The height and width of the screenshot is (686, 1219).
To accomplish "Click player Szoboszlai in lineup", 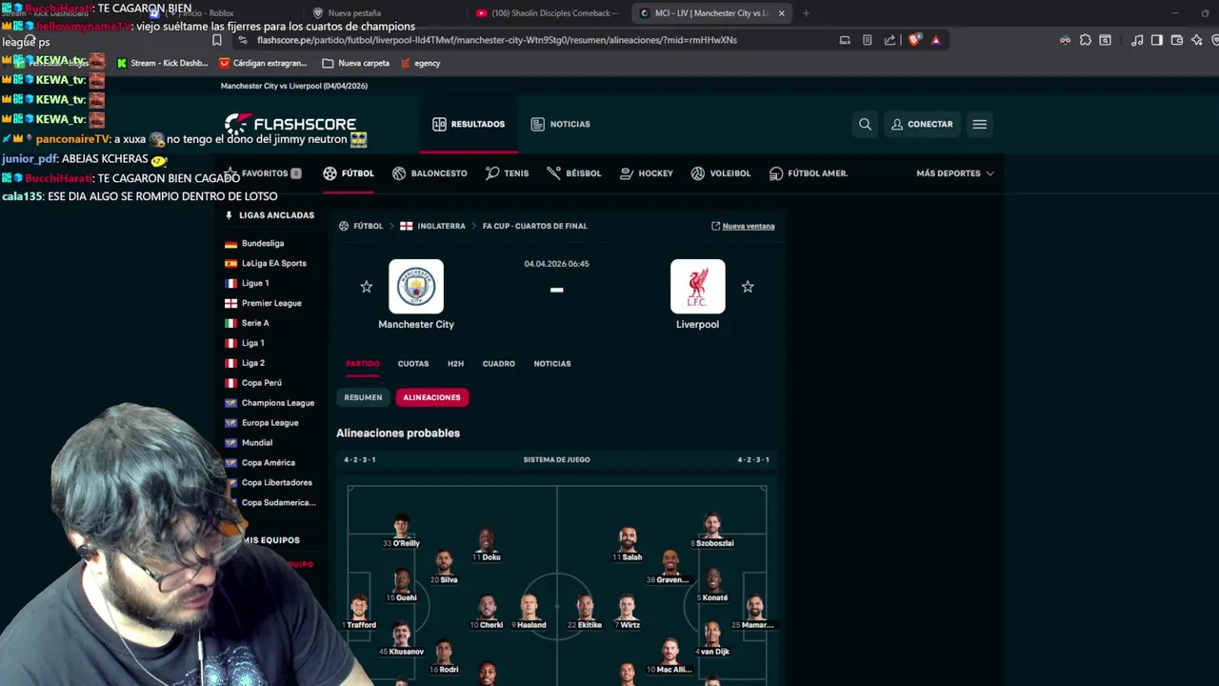I will click(712, 530).
